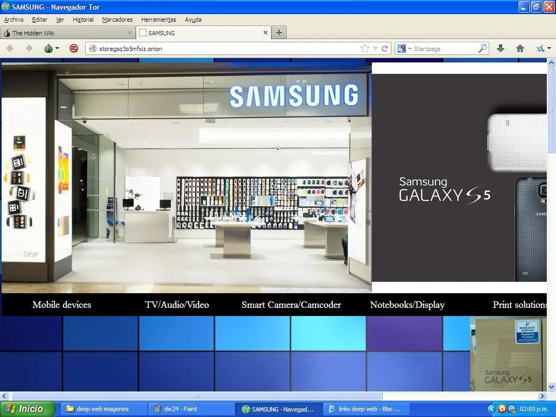This screenshot has height=417, width=556.
Task: Go back with the Back arrow
Action: (10, 48)
